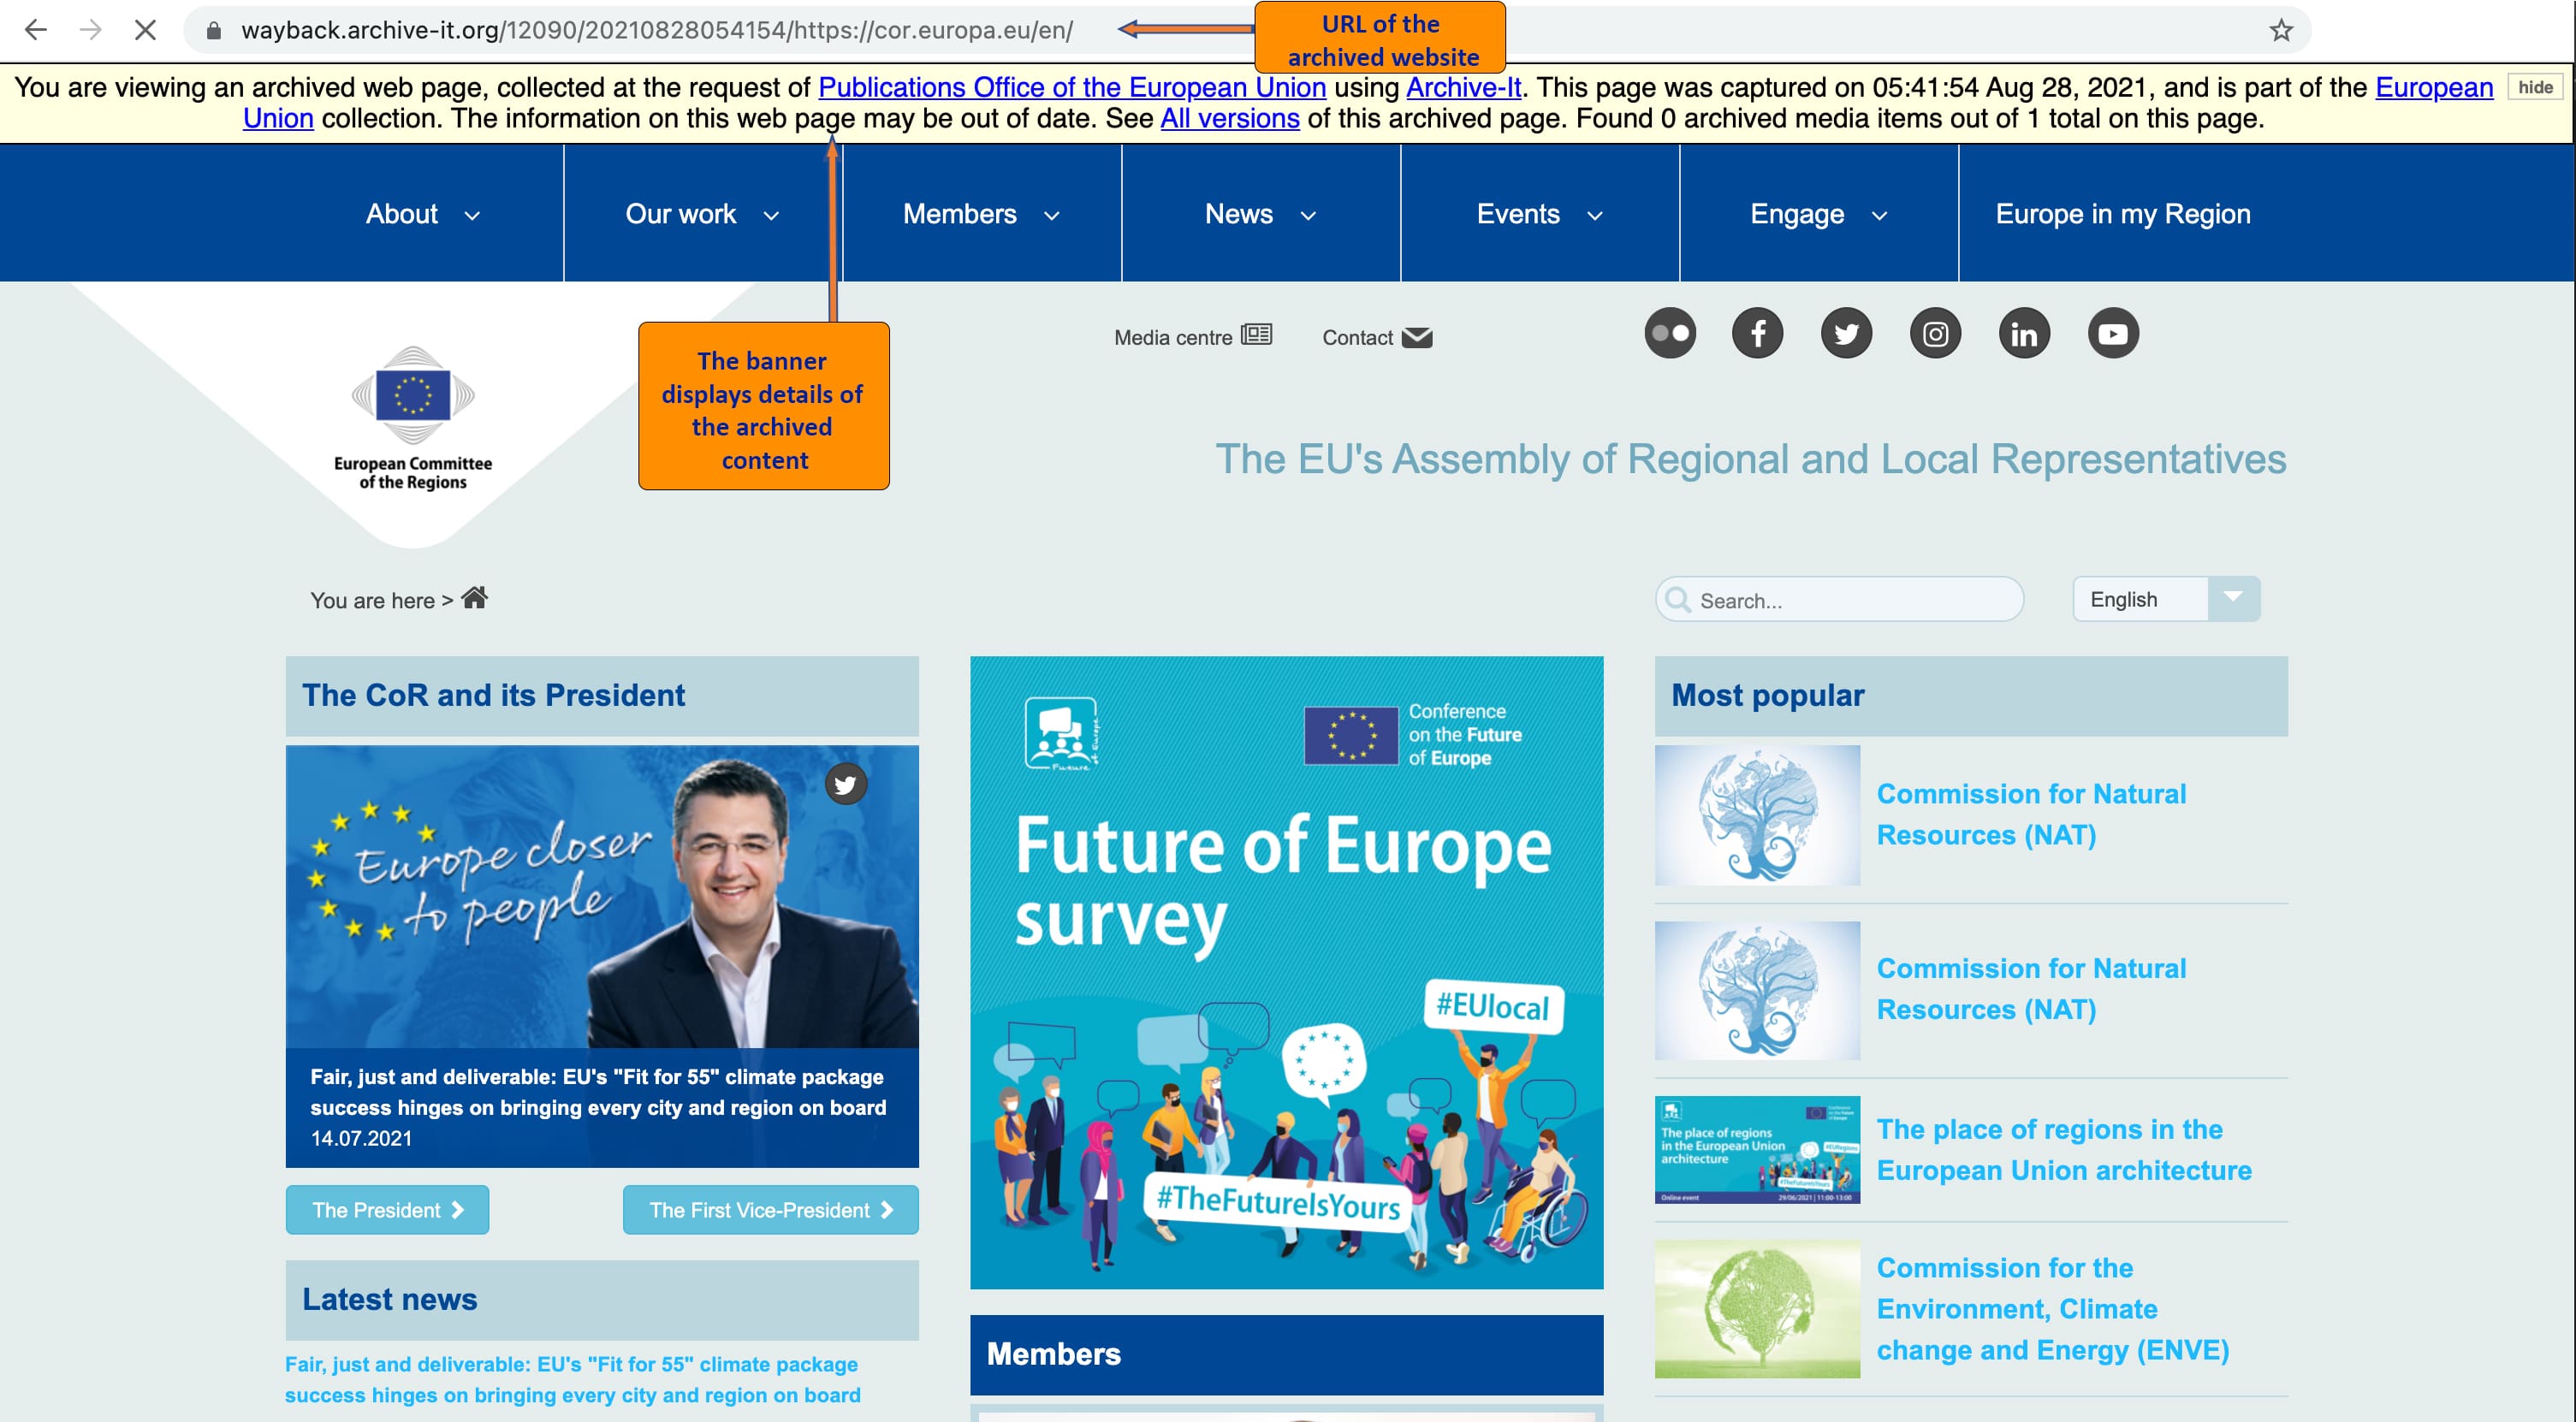Open the YouTube social media icon
The height and width of the screenshot is (1422, 2576).
click(x=2113, y=334)
